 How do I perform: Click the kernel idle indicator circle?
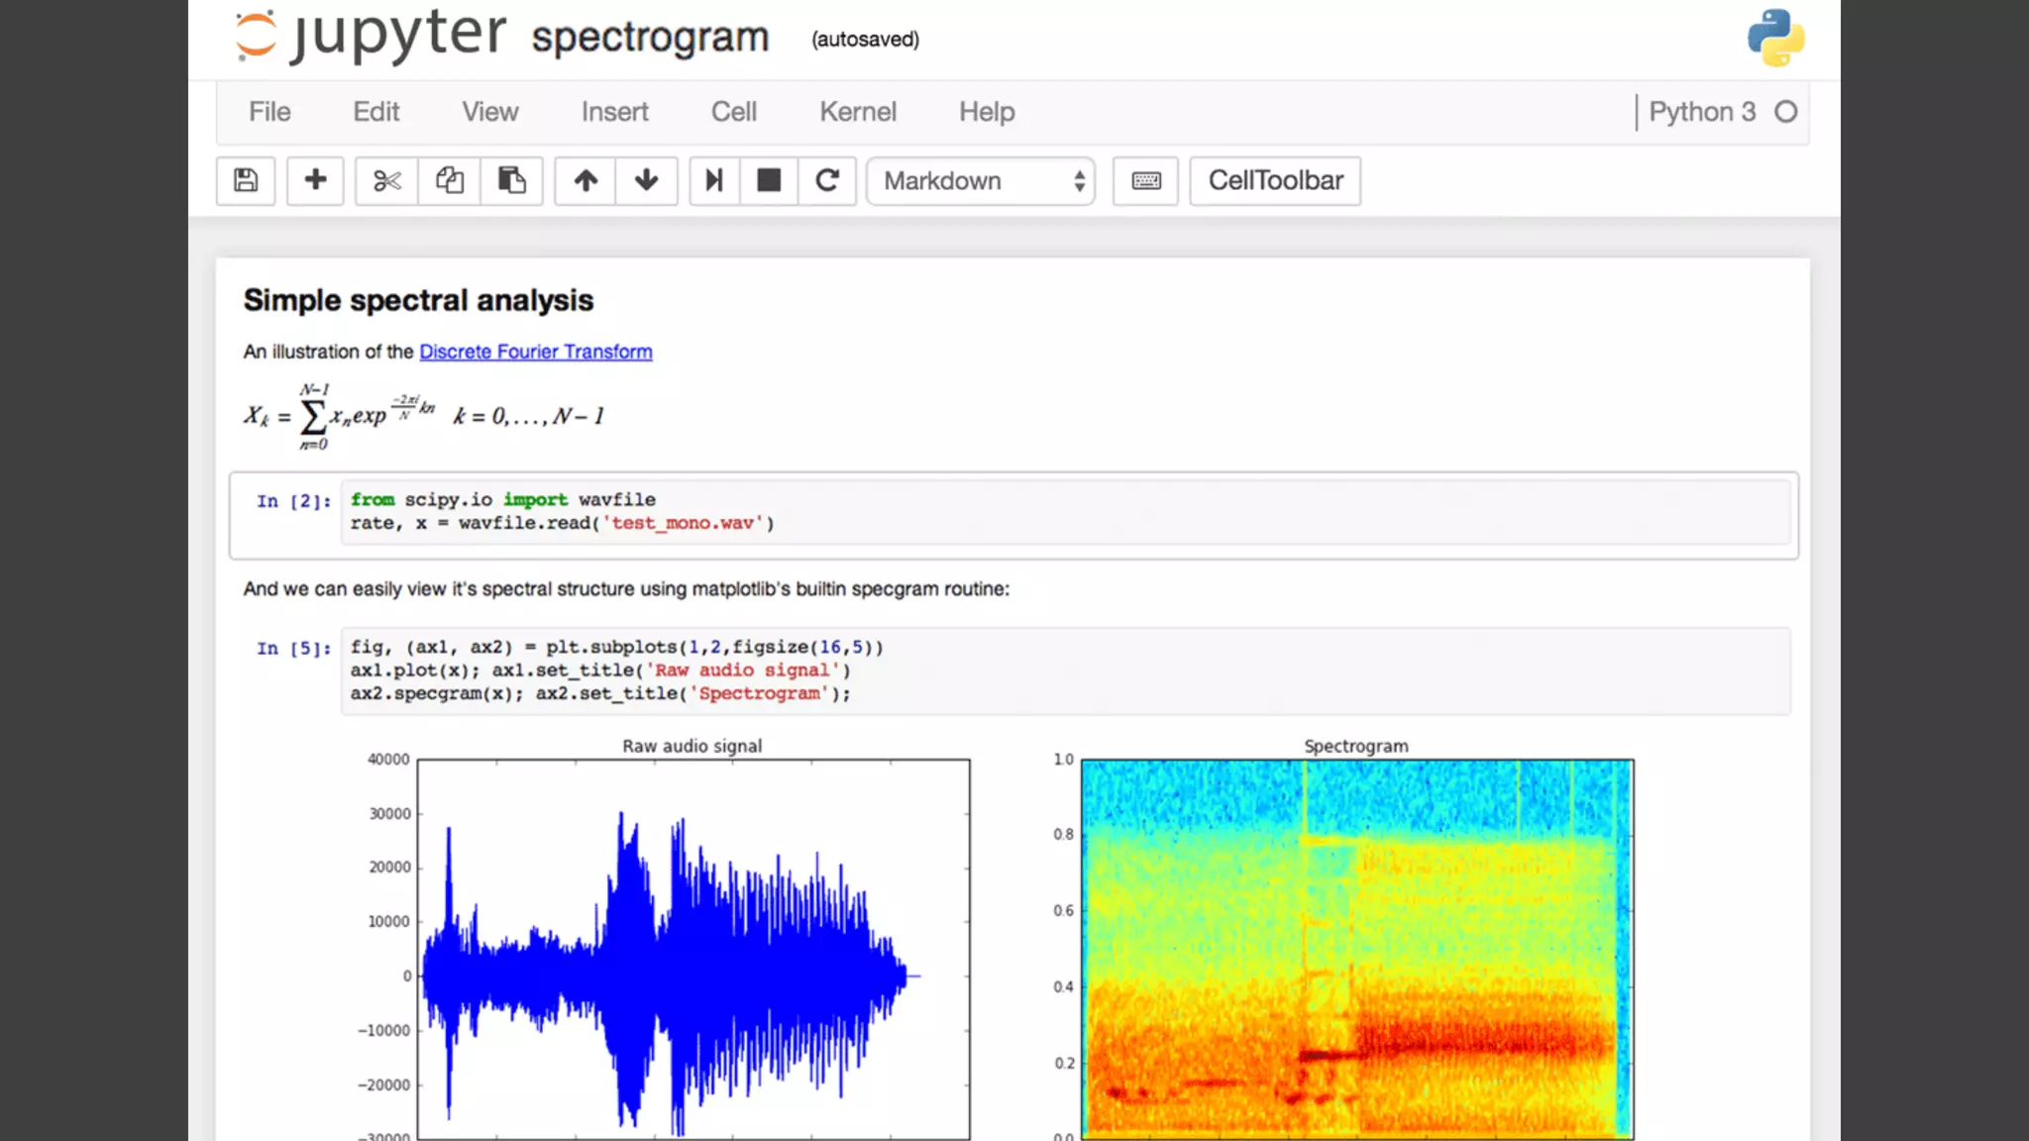tap(1785, 112)
